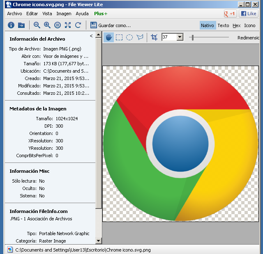Switch to the Hex view tab
The width and height of the screenshot is (263, 254).
pyautogui.click(x=237, y=25)
